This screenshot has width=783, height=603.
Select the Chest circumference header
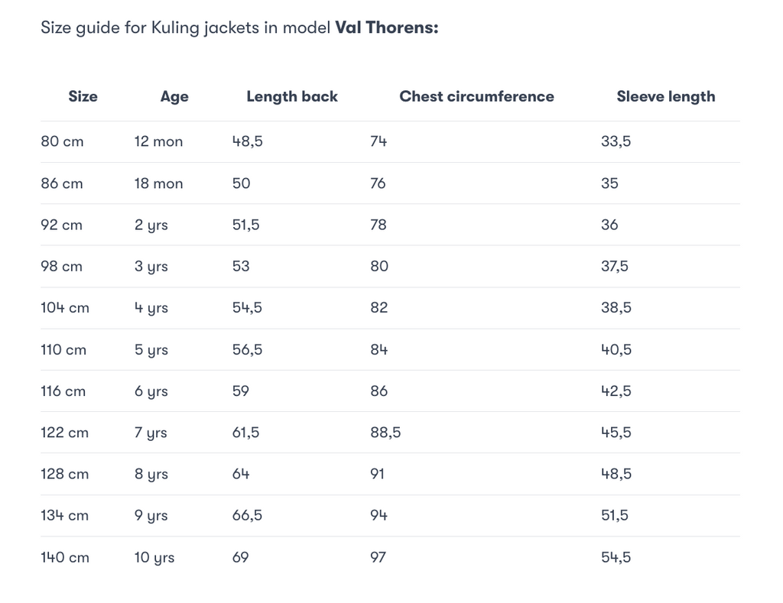click(476, 96)
